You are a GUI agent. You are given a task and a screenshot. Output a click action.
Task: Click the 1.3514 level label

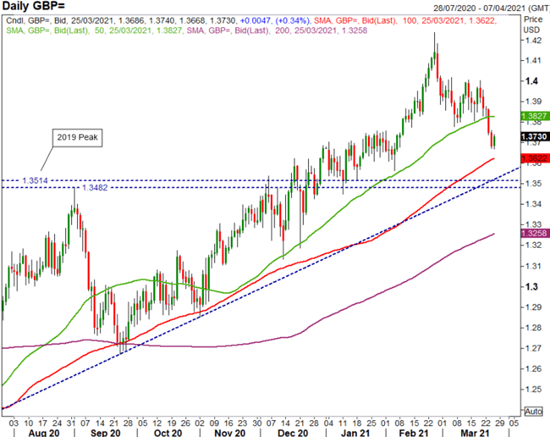pyautogui.click(x=35, y=180)
